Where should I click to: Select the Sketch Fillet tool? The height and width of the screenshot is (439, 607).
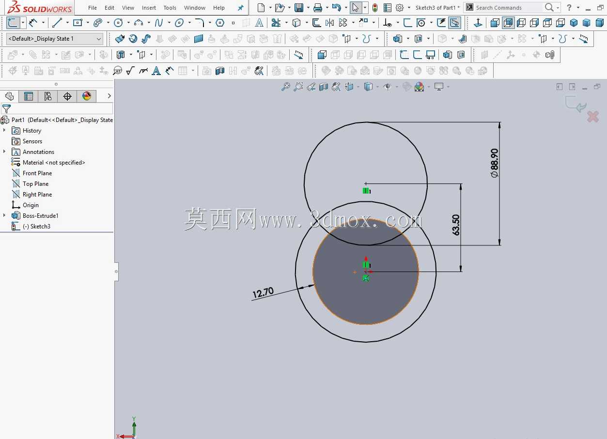coord(200,23)
